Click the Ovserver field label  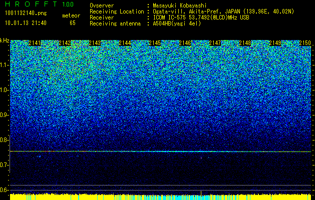click(x=102, y=5)
